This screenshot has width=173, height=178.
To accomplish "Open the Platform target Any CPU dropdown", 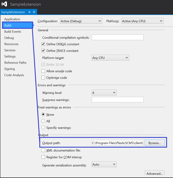I will [x=110, y=58].
